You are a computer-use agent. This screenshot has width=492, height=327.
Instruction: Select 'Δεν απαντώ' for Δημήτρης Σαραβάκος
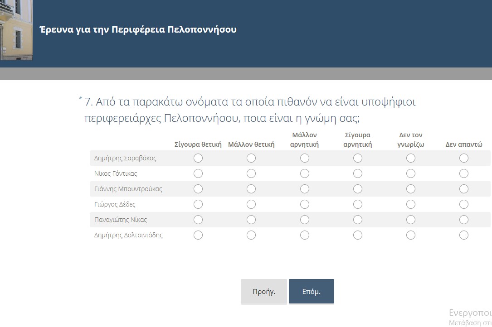click(464, 158)
